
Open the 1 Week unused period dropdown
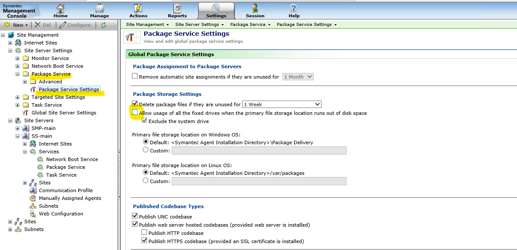282,104
